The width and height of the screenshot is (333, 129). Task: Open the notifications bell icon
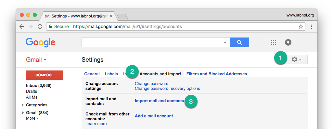click(288, 42)
